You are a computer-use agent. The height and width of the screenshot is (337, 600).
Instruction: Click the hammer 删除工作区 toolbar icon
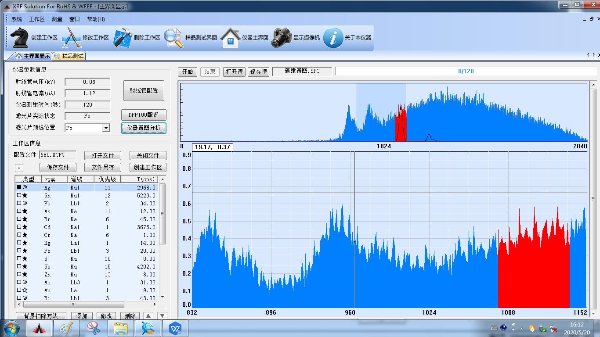point(123,38)
